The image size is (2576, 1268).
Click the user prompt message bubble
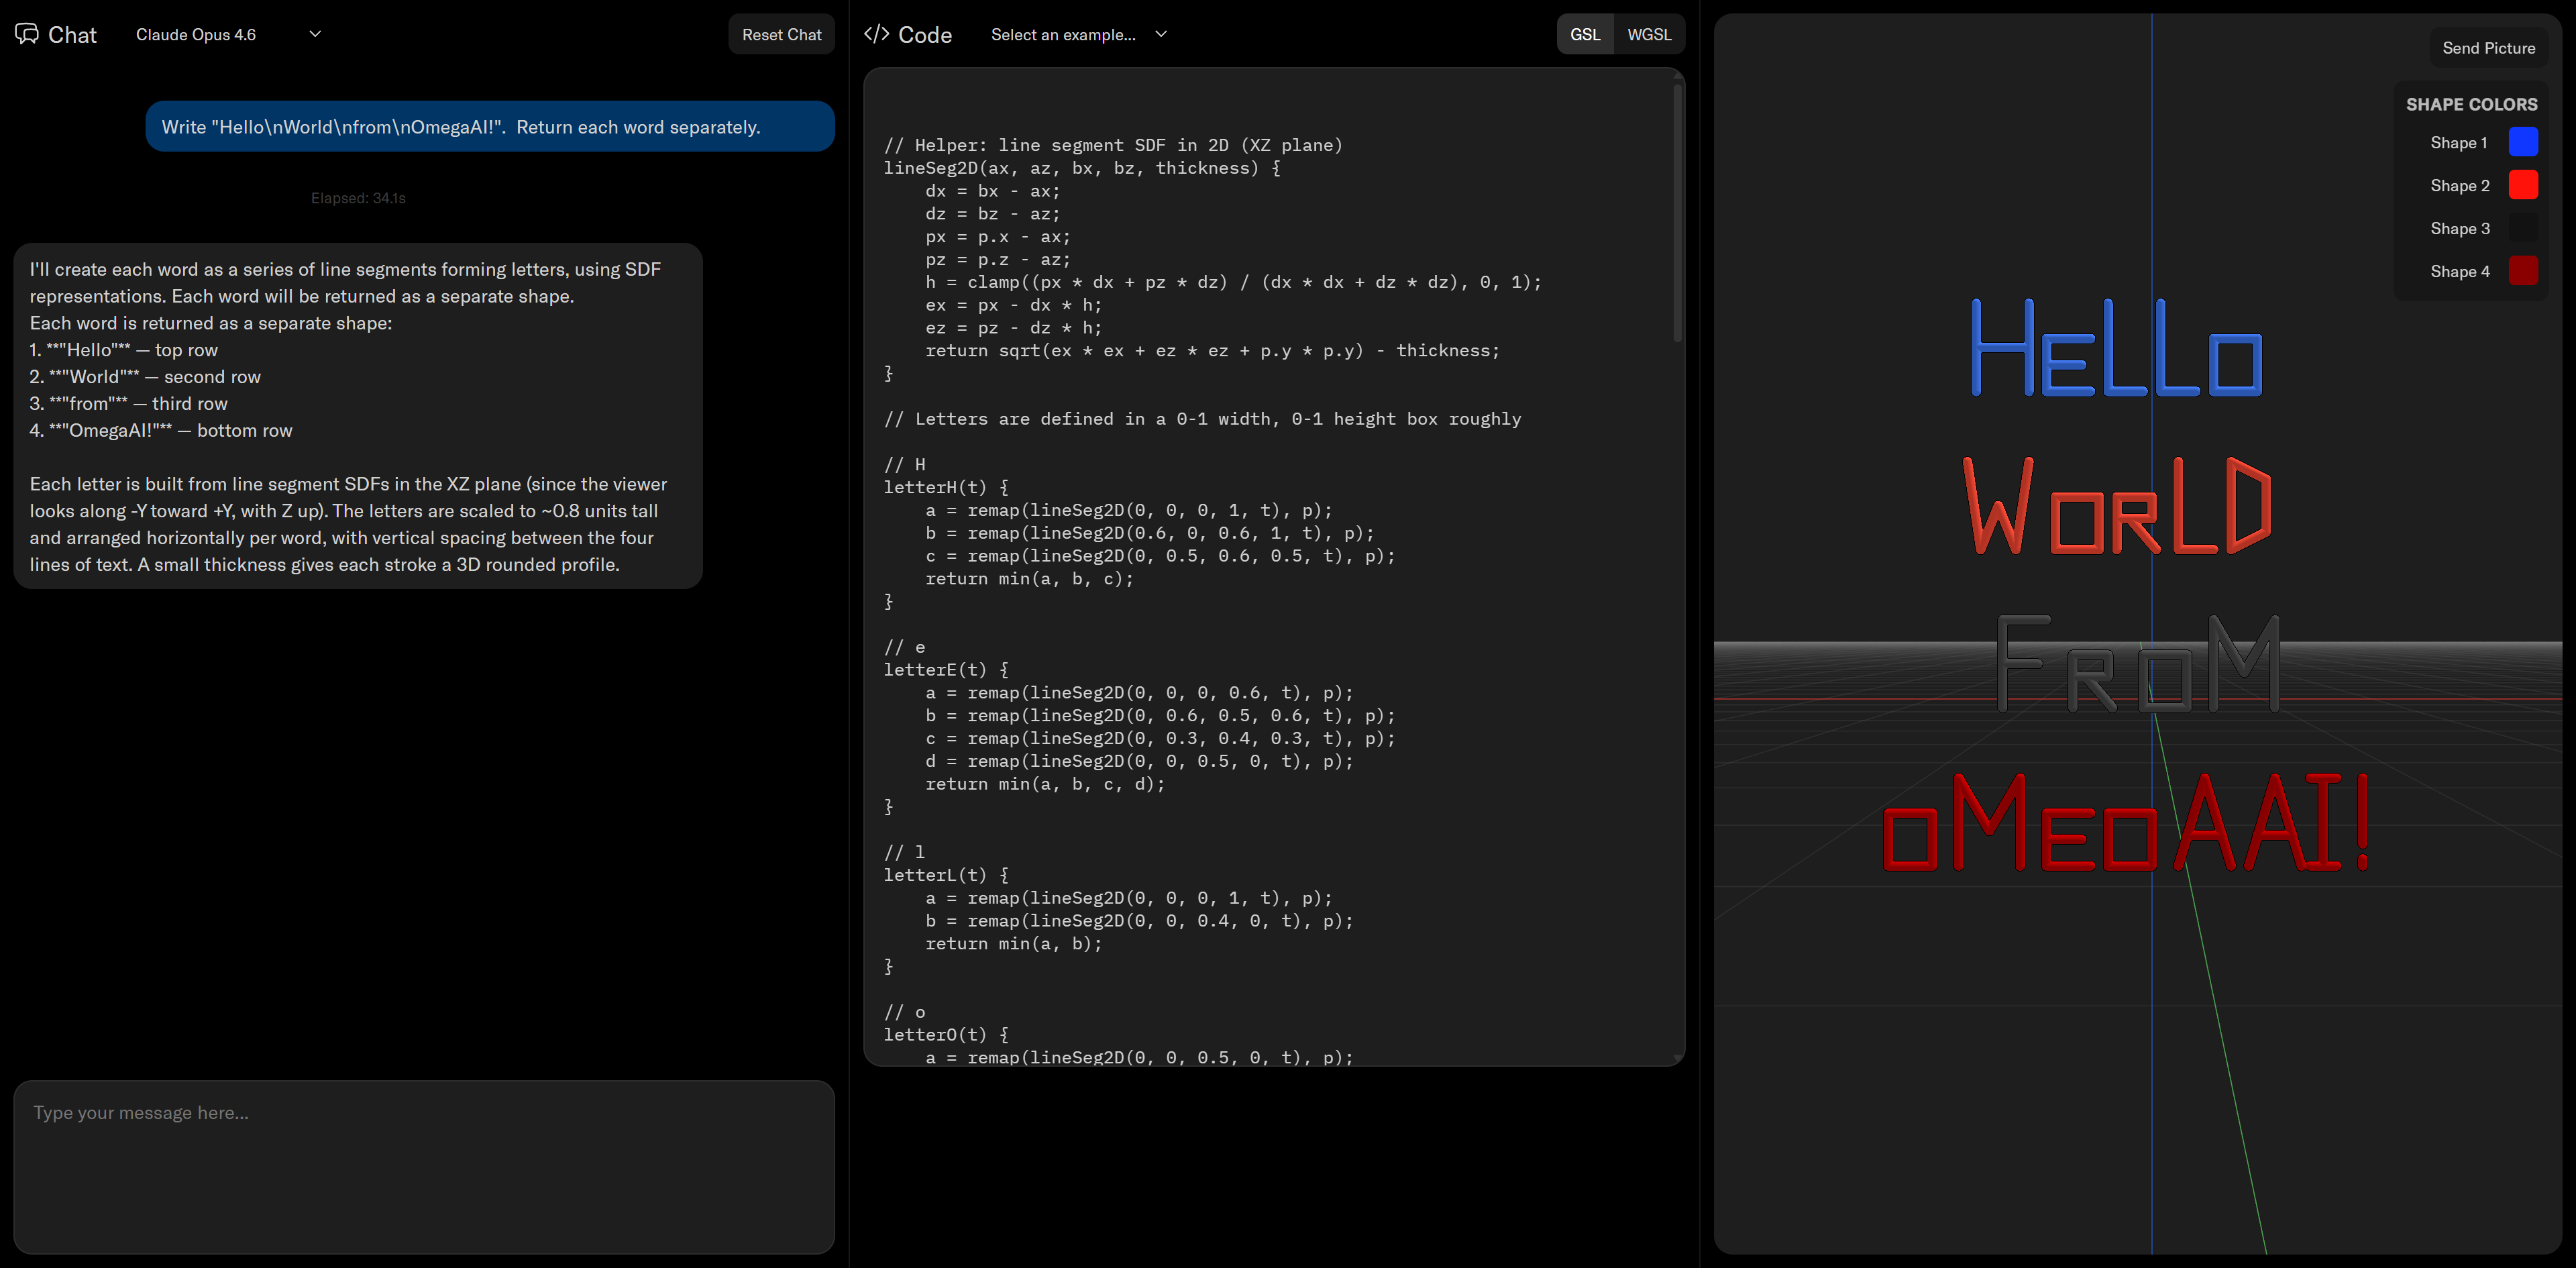(490, 127)
